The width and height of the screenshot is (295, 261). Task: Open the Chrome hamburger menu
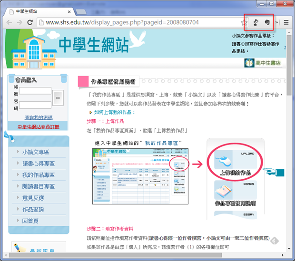tap(286, 22)
